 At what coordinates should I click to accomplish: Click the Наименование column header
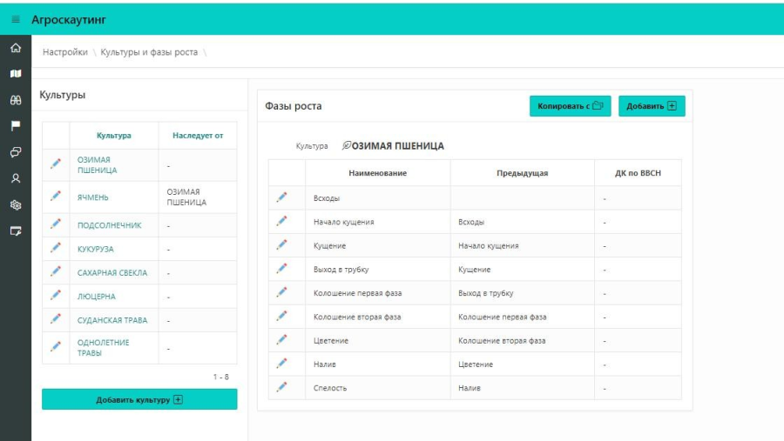pyautogui.click(x=377, y=173)
